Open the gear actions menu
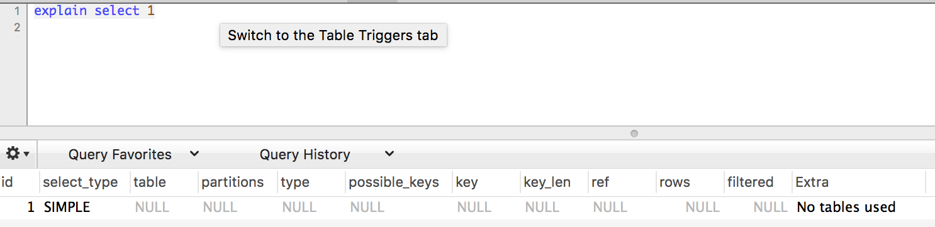 [x=18, y=154]
